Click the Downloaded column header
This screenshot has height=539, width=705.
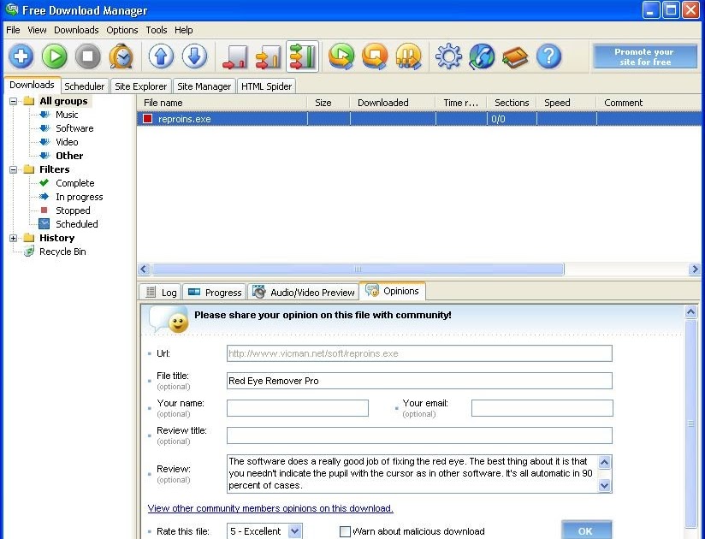click(393, 103)
